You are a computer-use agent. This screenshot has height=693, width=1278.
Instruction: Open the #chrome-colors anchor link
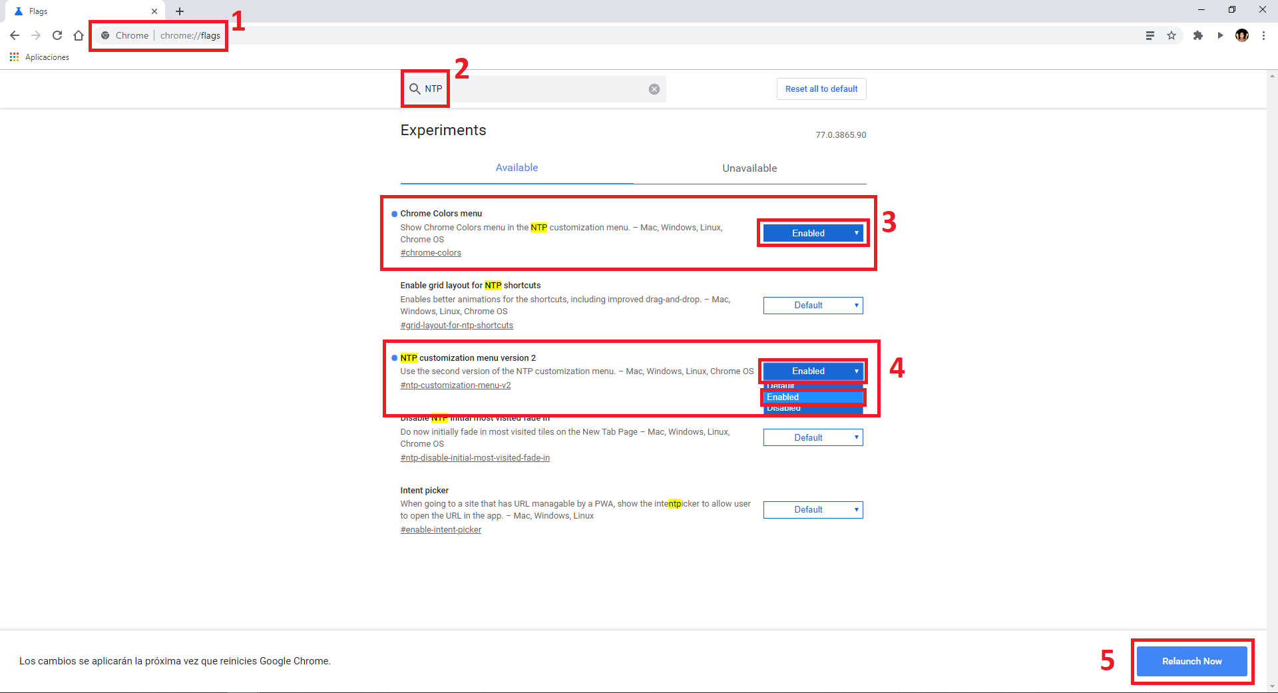tap(431, 253)
